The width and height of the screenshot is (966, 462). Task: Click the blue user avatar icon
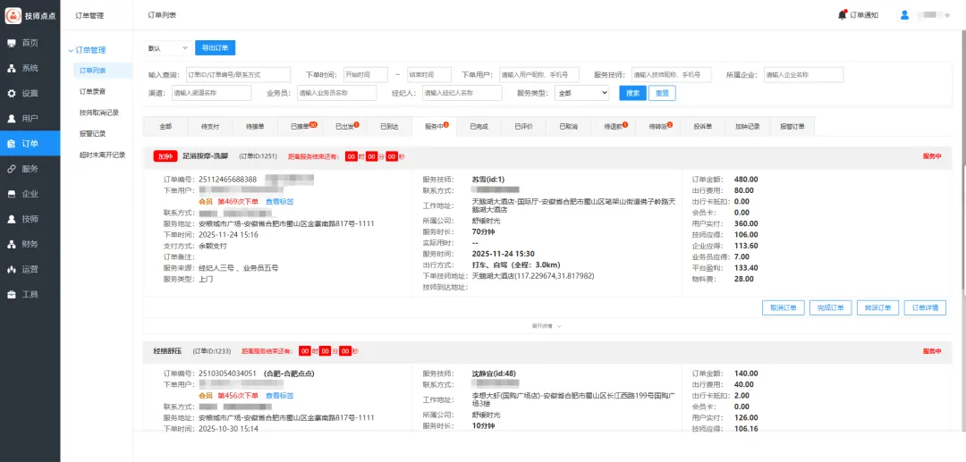pyautogui.click(x=904, y=14)
